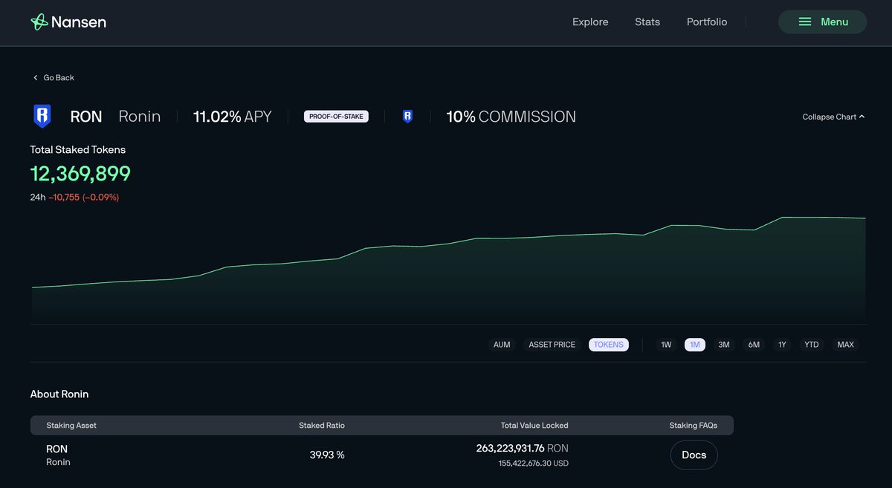The image size is (892, 488).
Task: Click the small Ronin validator shield icon
Action: coord(407,117)
